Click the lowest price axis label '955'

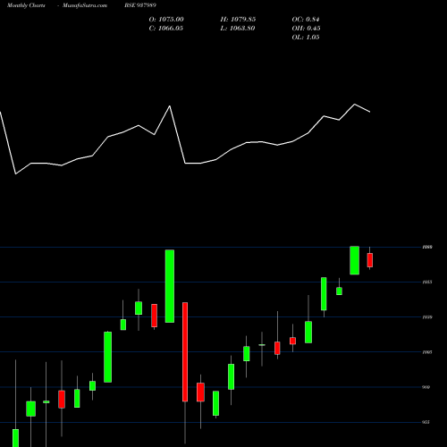pos(426,422)
